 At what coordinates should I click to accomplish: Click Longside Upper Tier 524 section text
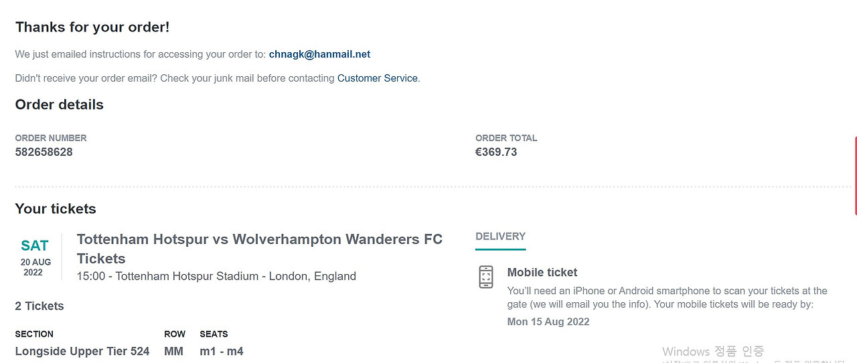tap(82, 351)
